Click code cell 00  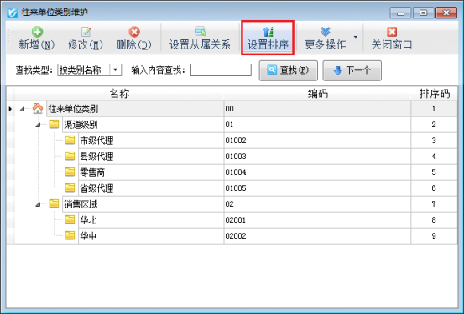coord(317,109)
